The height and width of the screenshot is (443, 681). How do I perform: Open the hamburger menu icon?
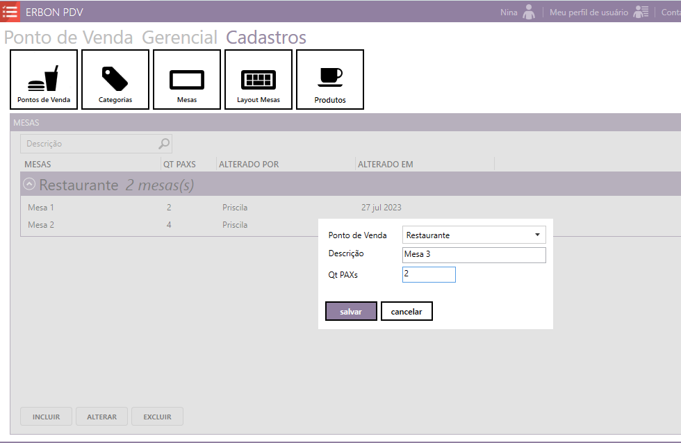(x=10, y=12)
